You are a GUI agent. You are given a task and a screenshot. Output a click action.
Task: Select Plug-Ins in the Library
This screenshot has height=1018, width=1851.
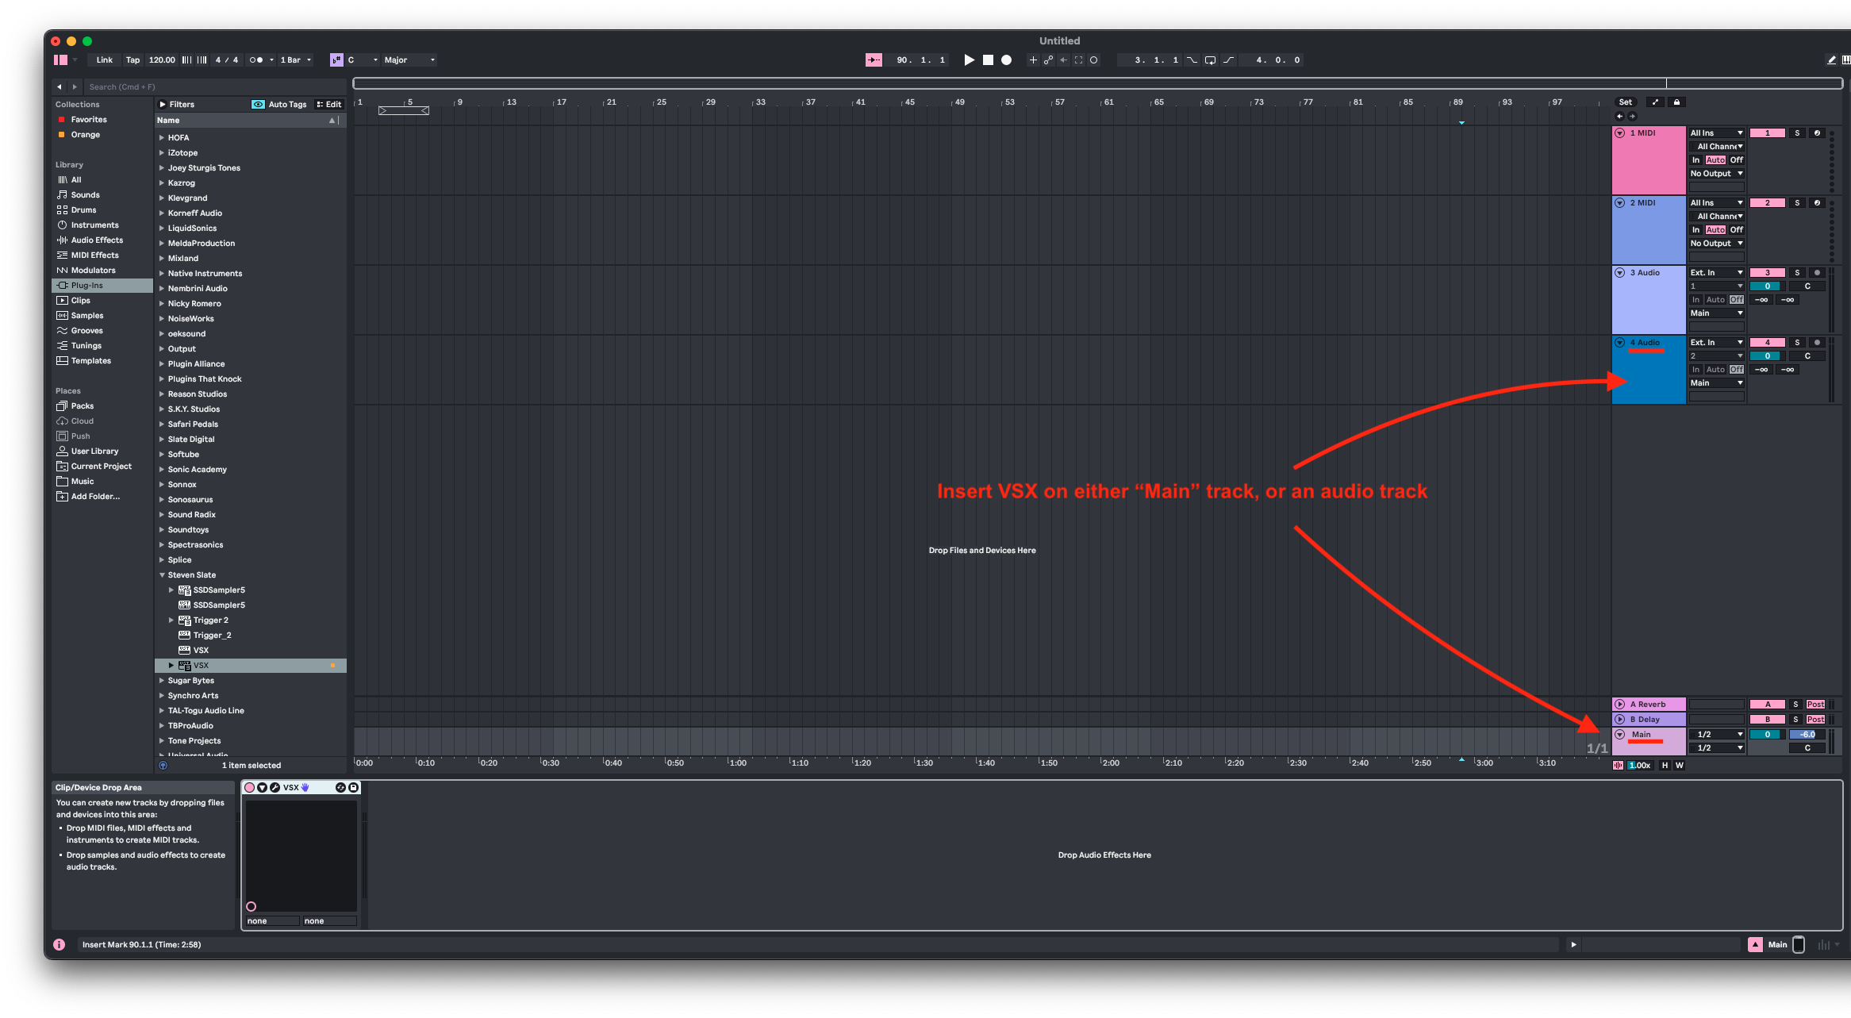[x=102, y=286]
